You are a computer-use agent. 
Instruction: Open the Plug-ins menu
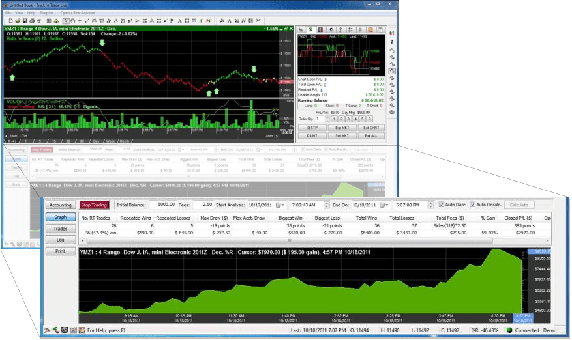click(x=48, y=13)
